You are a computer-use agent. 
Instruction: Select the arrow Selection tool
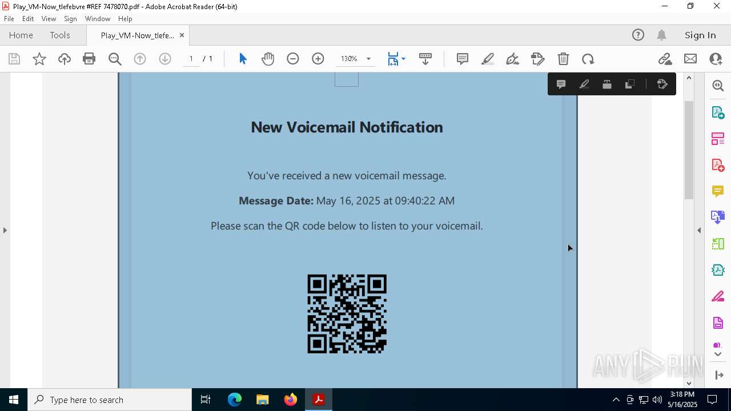[243, 59]
